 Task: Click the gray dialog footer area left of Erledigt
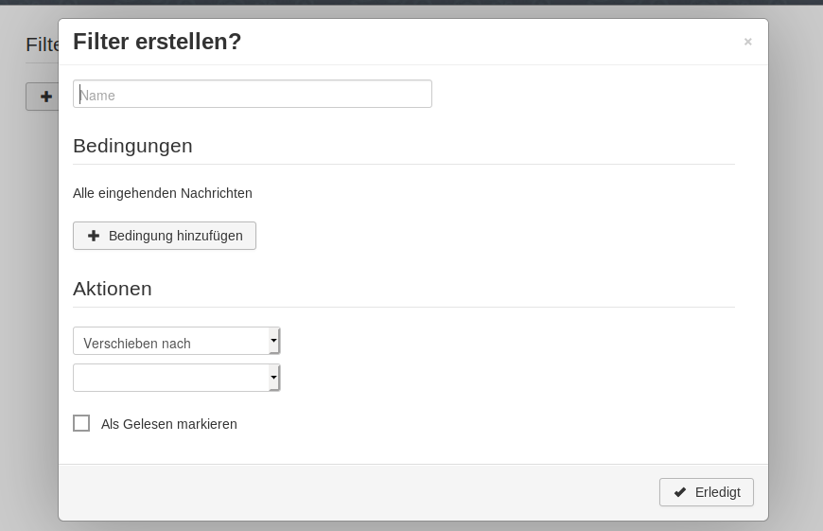[357, 492]
